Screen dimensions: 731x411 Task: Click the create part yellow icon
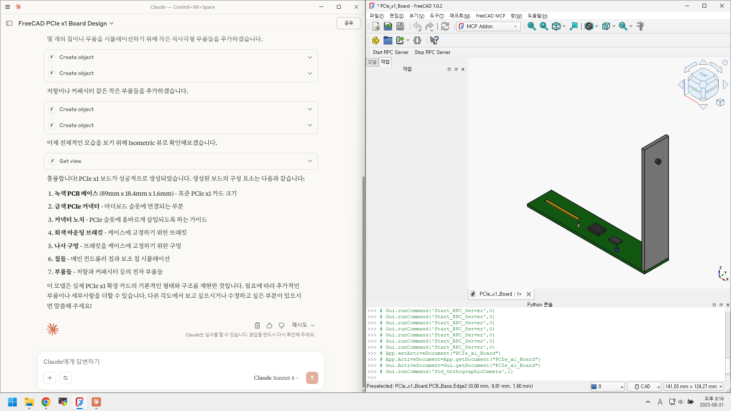click(376, 40)
